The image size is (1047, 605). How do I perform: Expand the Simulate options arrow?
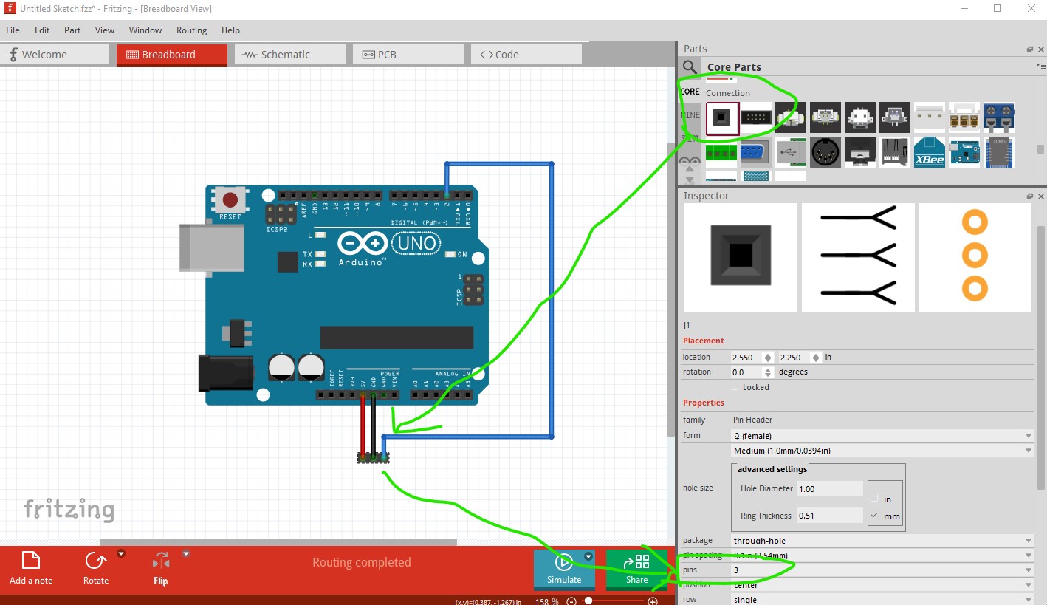(x=588, y=556)
